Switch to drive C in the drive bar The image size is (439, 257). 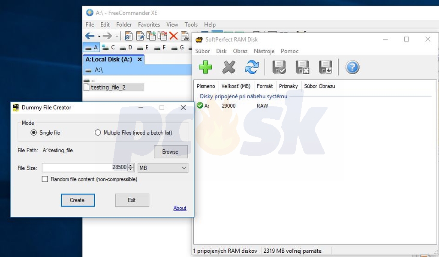[x=108, y=47]
